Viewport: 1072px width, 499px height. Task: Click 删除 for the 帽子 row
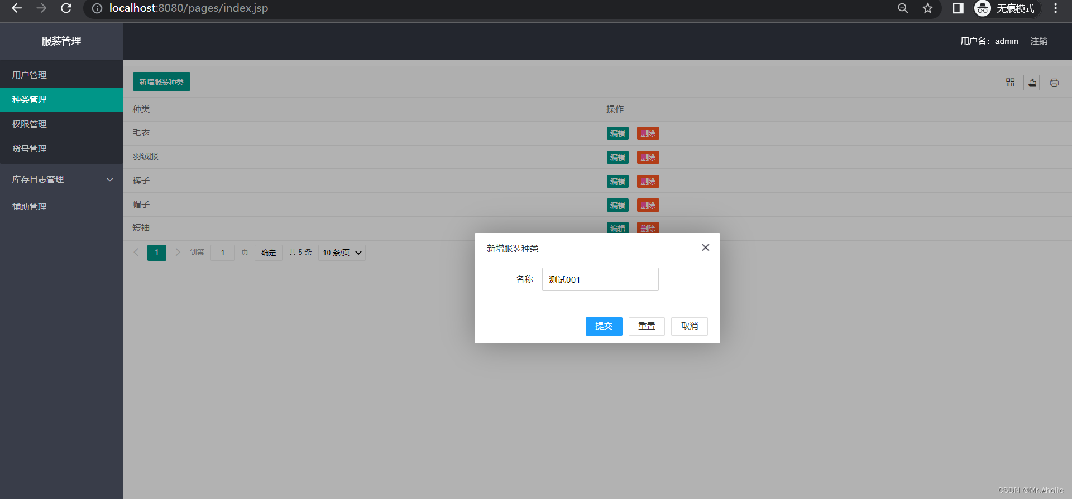pos(648,205)
